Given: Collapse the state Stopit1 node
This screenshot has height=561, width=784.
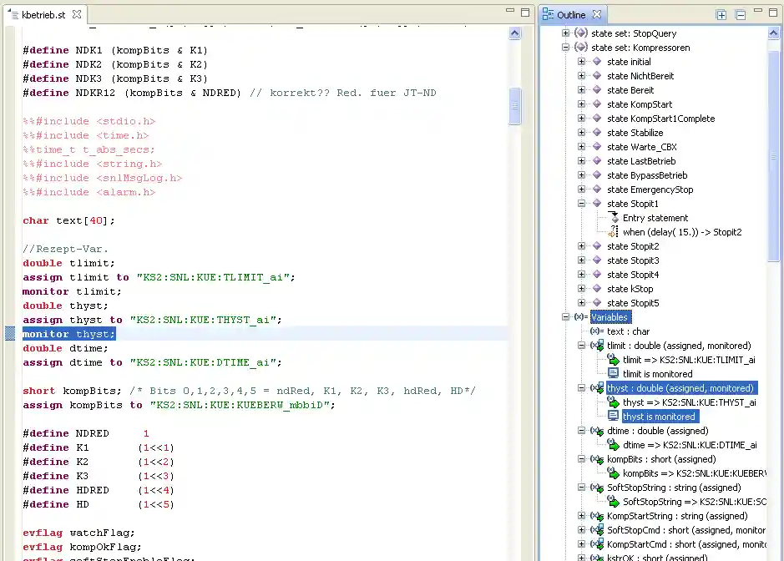Looking at the screenshot, I should pos(582,204).
